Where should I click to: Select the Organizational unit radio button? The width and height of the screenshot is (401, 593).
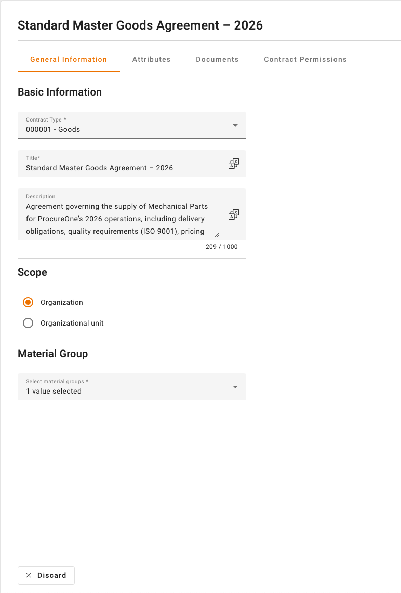pyautogui.click(x=29, y=323)
